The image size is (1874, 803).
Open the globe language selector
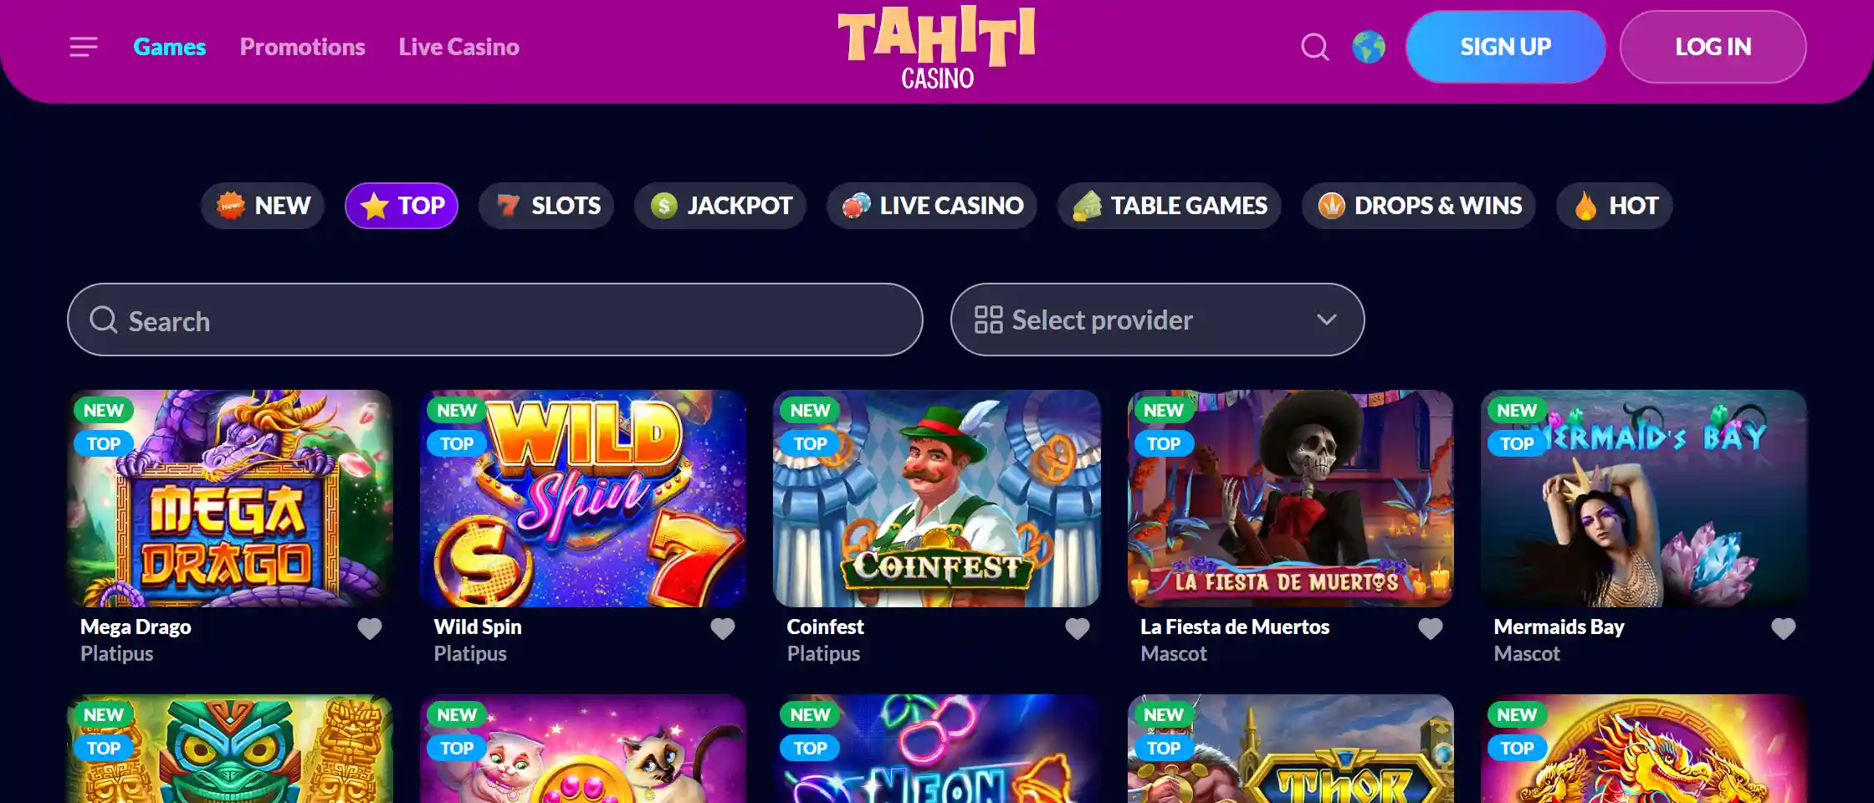point(1369,47)
